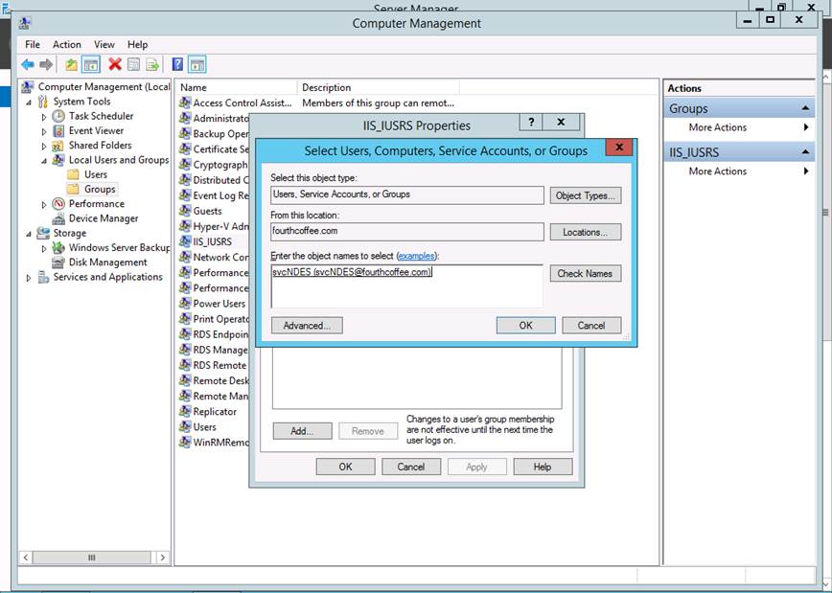Open the Action menu
832x593 pixels.
(67, 44)
